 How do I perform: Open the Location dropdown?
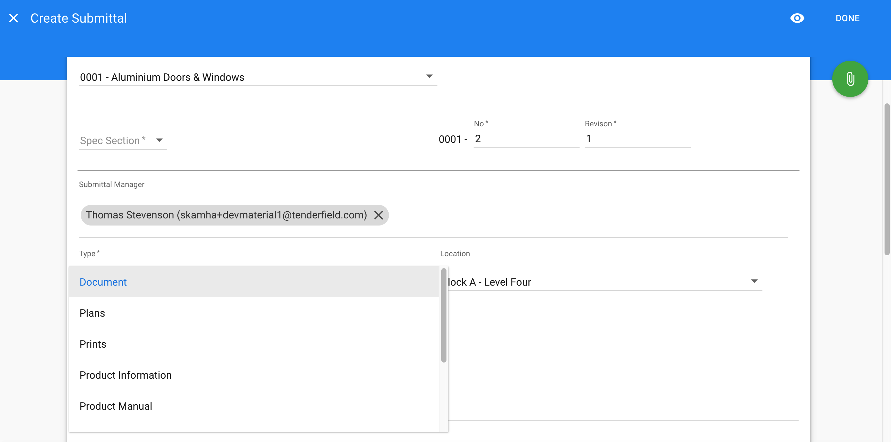pyautogui.click(x=605, y=282)
